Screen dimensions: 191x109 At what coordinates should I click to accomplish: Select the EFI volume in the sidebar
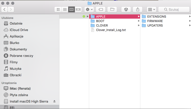point(30,107)
